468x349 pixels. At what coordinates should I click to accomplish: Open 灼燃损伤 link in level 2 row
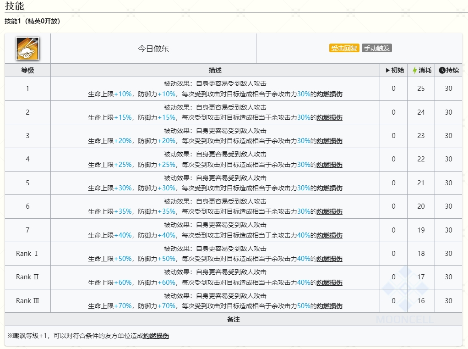point(329,117)
